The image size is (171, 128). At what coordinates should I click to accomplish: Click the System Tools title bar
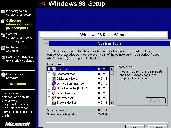pos(110,43)
